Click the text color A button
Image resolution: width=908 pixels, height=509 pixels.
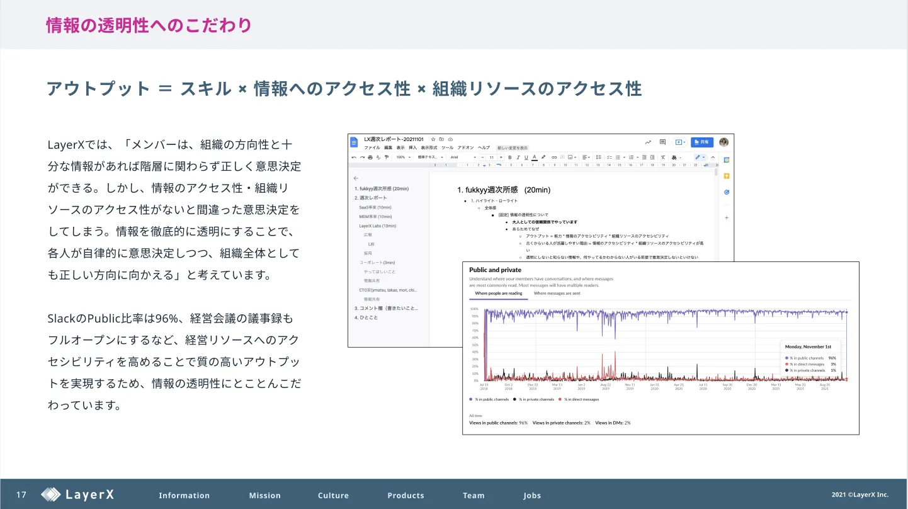(x=534, y=157)
